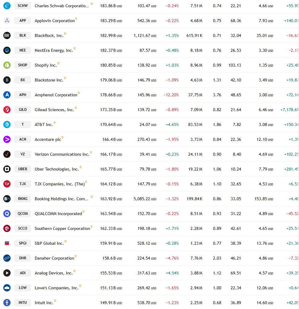Open the SCHW ticker badge
This screenshot has width=299, height=309.
pos(23,6)
